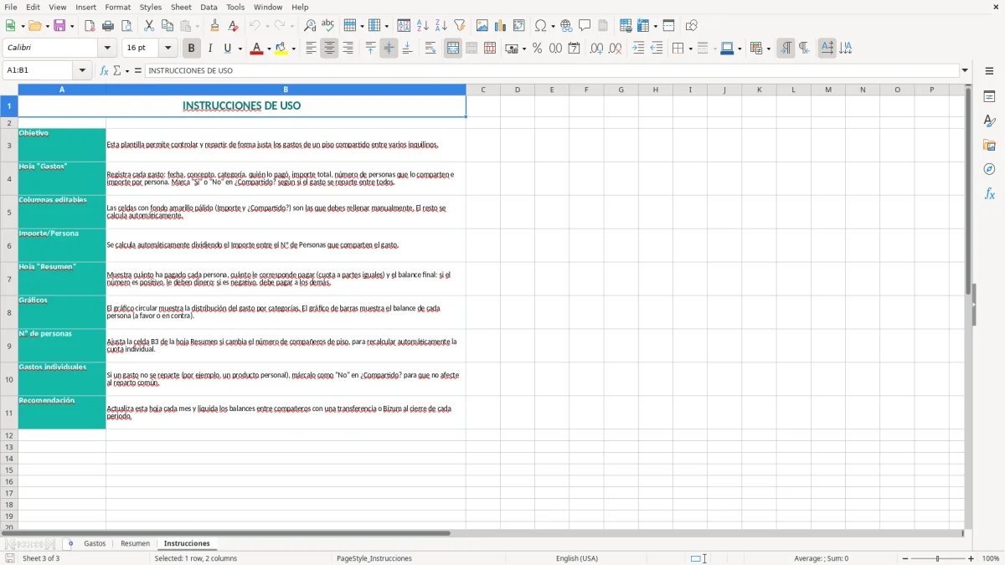Toggle Print Preview
Screen dimensions: 1005x565
point(126,26)
